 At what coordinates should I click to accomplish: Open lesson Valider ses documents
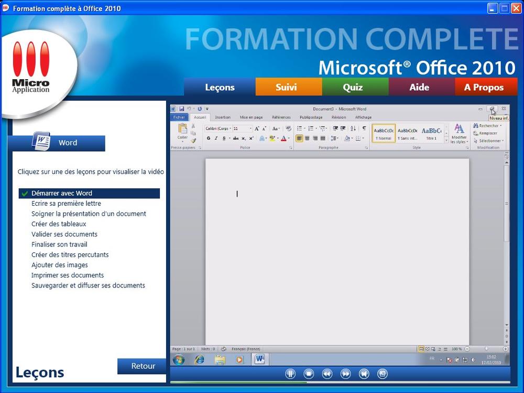coord(64,235)
